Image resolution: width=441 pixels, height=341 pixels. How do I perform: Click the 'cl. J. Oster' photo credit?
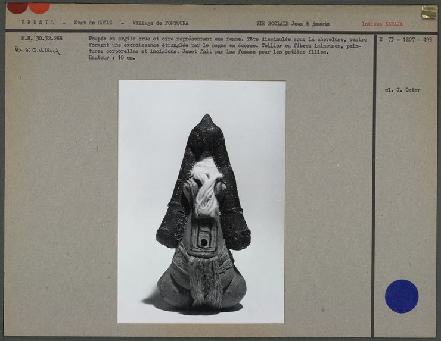[402, 90]
